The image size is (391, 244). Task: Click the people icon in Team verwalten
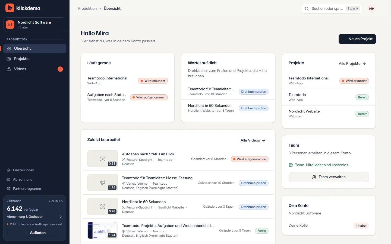pos(314,177)
